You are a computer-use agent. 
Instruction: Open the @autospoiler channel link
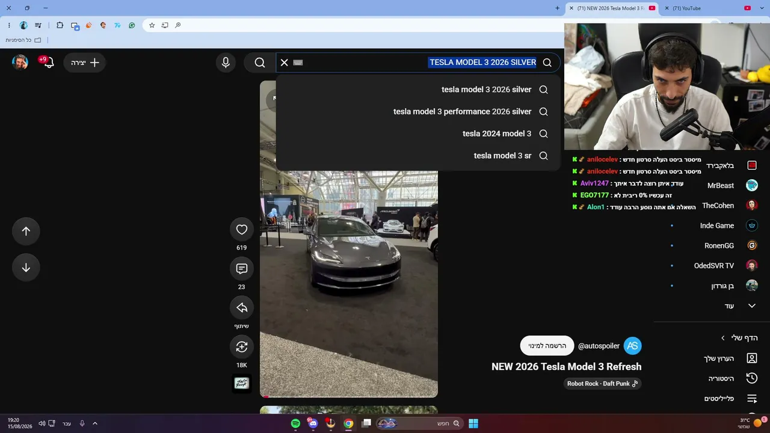click(x=599, y=346)
